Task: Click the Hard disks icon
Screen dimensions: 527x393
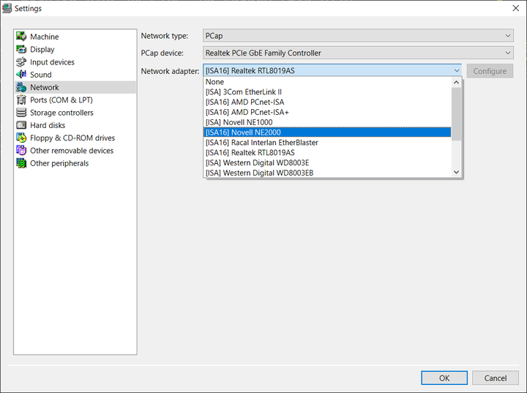Action: (x=21, y=125)
